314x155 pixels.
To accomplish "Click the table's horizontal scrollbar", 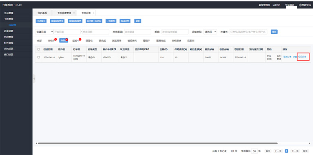I will pos(157,143).
